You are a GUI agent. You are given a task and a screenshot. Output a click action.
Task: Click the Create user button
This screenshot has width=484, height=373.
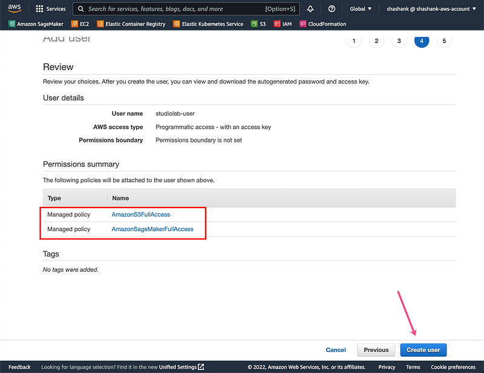click(x=423, y=350)
